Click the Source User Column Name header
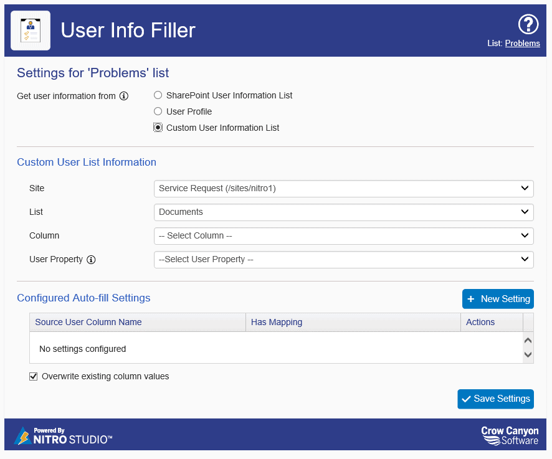Image resolution: width=552 pixels, height=459 pixels. [x=138, y=322]
